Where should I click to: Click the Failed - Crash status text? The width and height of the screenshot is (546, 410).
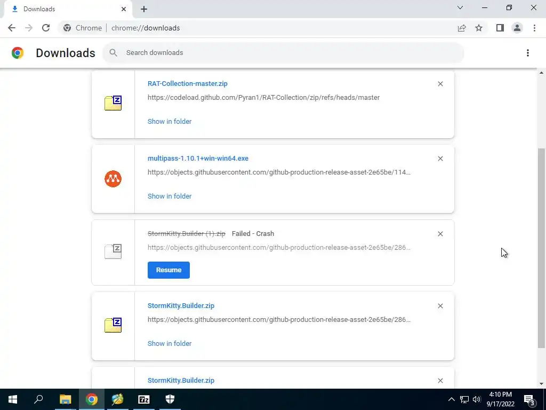(x=253, y=234)
